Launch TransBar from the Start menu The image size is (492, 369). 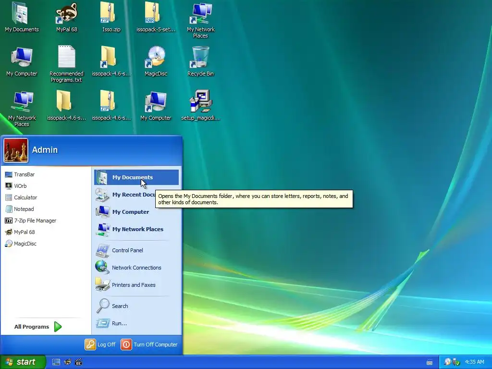pos(20,174)
